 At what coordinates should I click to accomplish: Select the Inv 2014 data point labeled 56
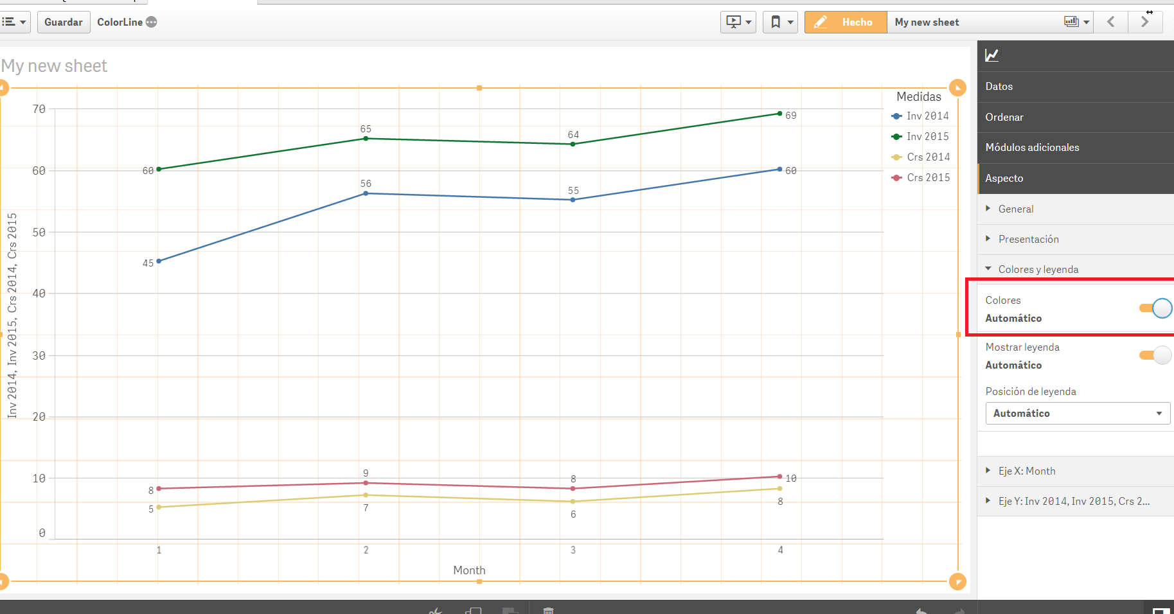(366, 193)
